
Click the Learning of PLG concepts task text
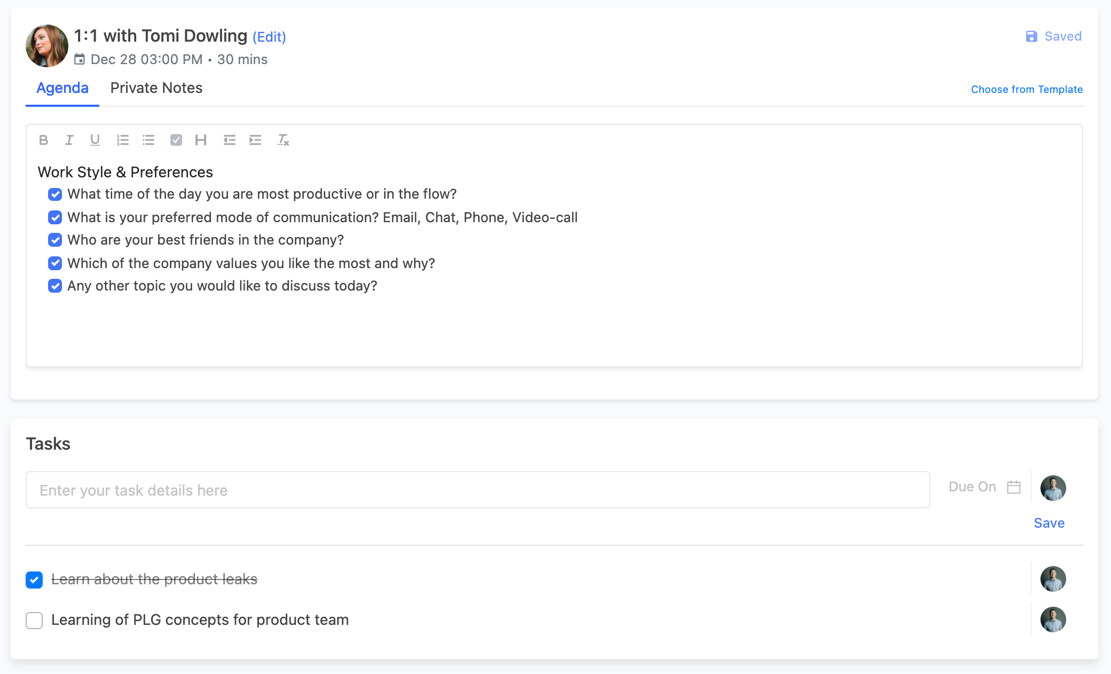click(200, 620)
